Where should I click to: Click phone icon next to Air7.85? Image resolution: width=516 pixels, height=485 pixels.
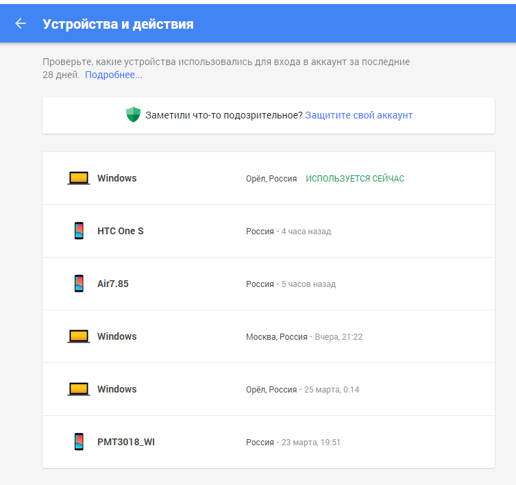[x=79, y=284]
